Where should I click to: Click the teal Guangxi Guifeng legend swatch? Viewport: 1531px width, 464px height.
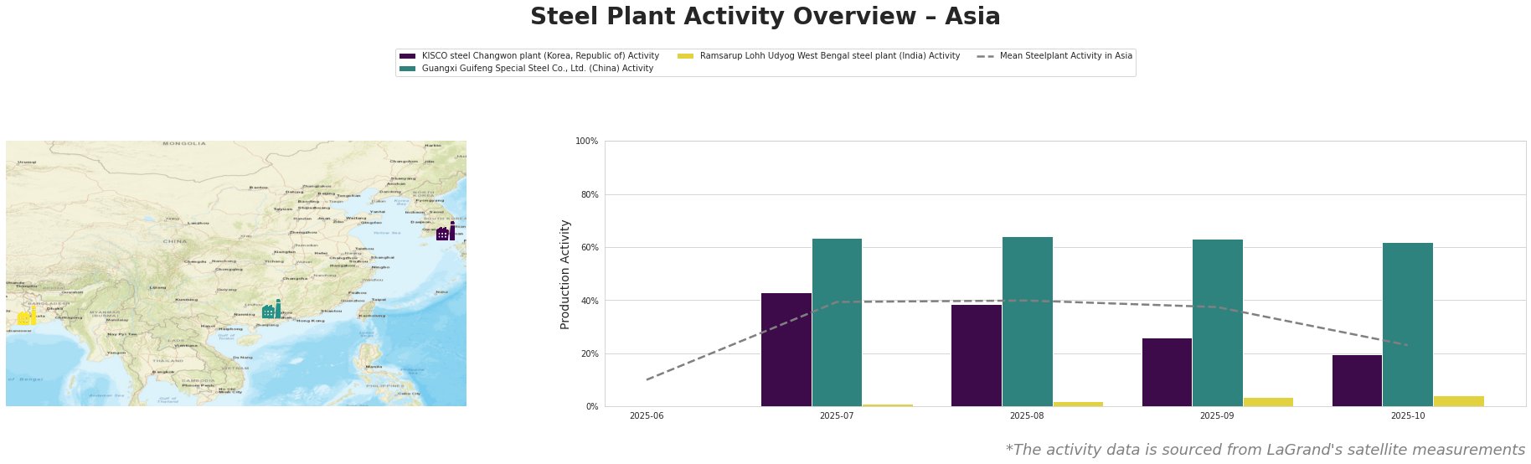(408, 69)
